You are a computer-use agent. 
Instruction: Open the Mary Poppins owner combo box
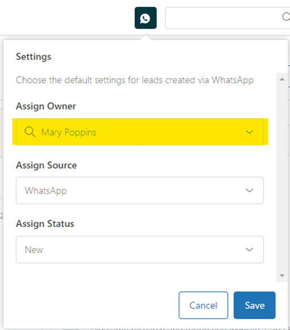pyautogui.click(x=140, y=132)
